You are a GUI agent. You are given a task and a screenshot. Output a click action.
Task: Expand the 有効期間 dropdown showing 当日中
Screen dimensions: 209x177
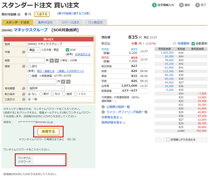[46, 88]
